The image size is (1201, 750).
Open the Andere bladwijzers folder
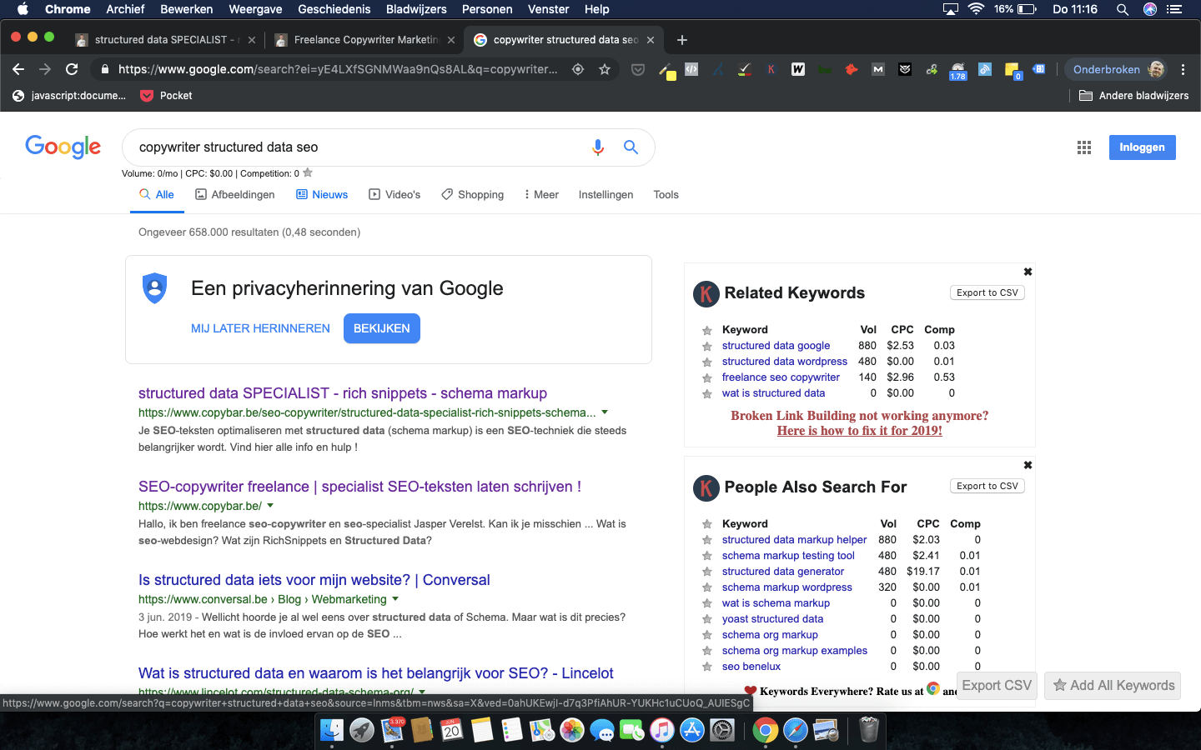click(1134, 96)
